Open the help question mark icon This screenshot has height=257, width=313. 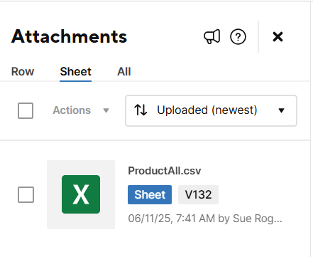tap(238, 37)
